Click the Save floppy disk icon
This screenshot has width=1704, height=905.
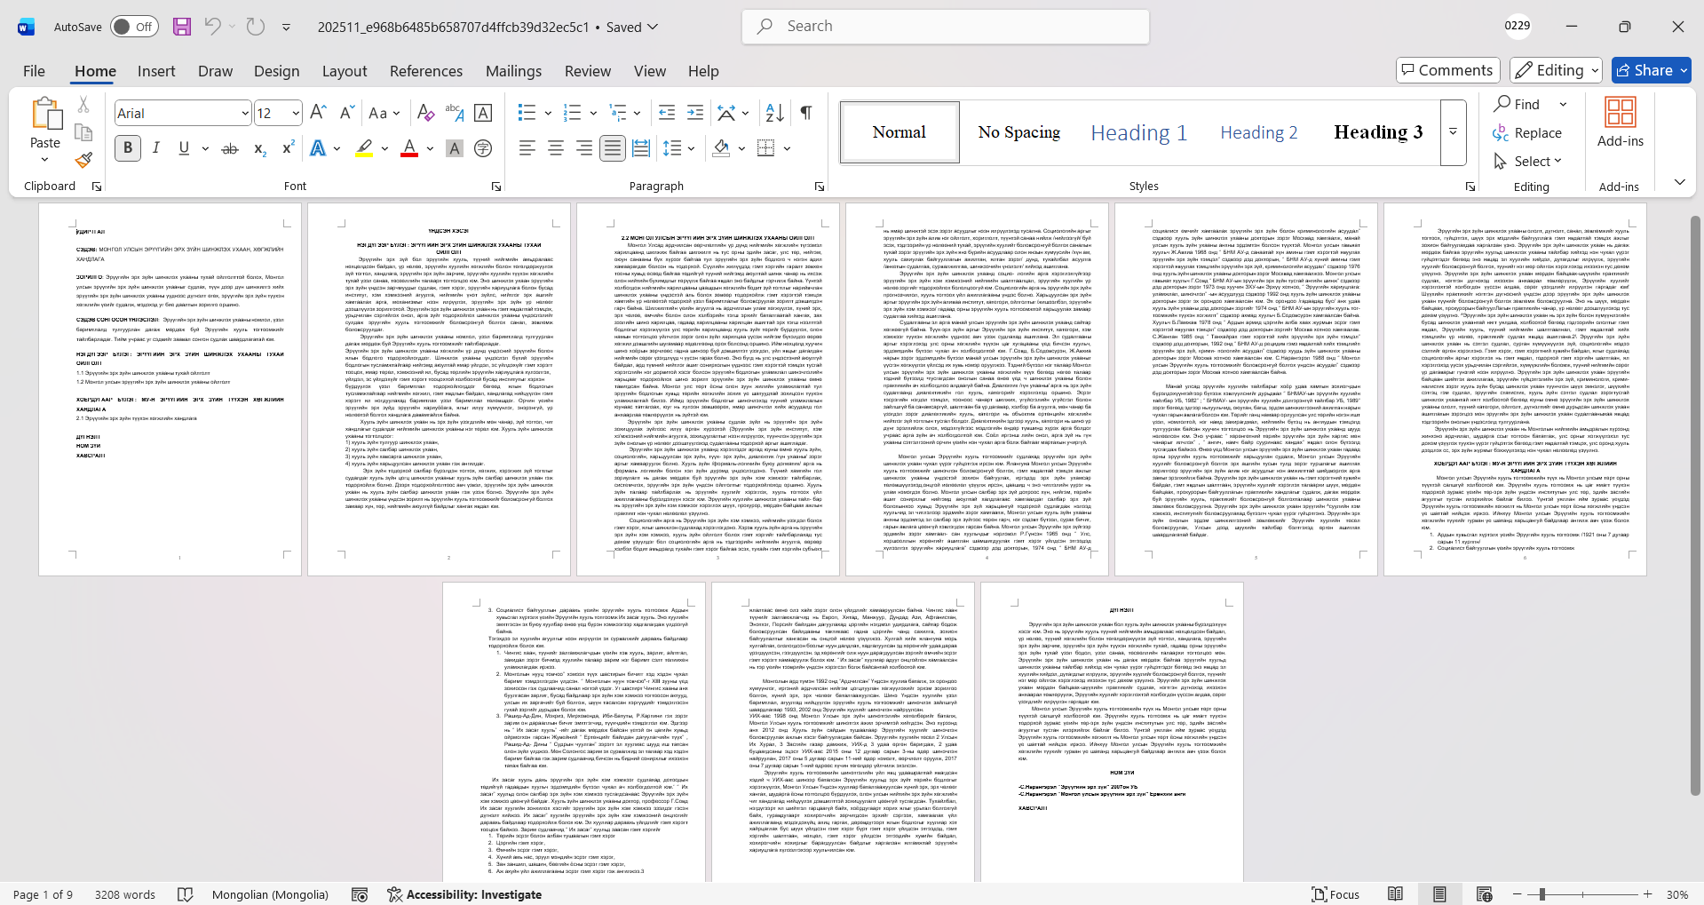point(182,27)
